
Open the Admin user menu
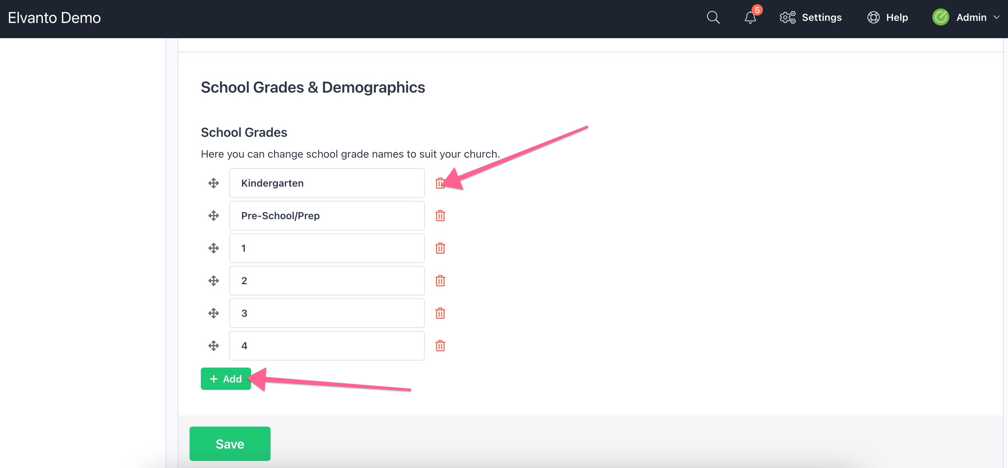coord(966,18)
